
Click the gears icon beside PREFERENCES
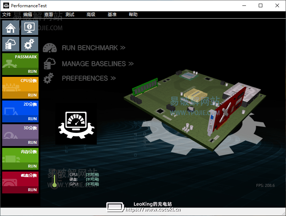click(x=48, y=78)
